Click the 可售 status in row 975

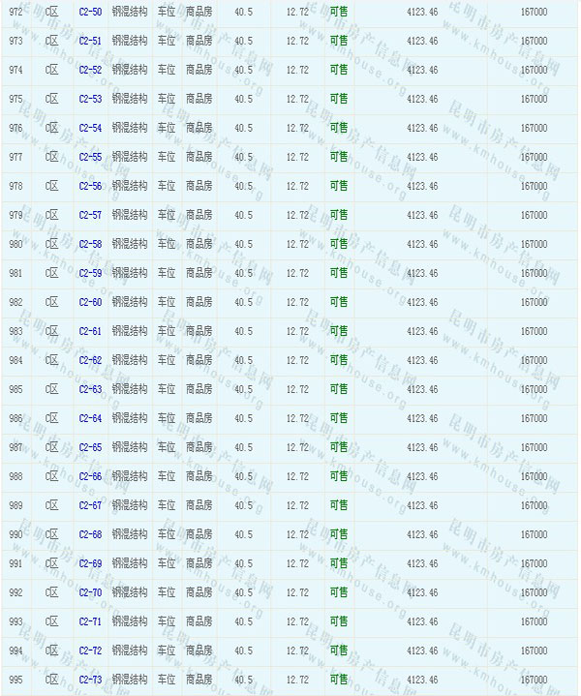click(339, 99)
